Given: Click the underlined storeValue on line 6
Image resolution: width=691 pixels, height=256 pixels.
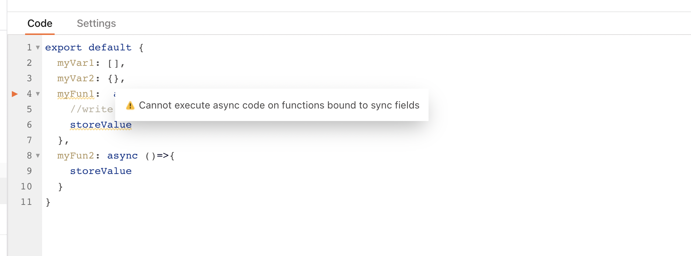Looking at the screenshot, I should [101, 125].
